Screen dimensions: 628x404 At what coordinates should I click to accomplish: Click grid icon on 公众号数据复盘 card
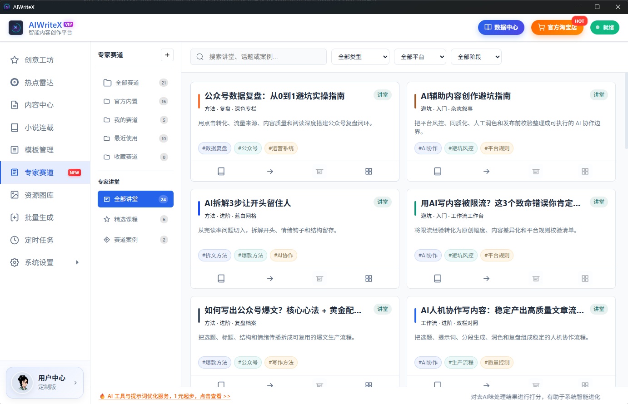pyautogui.click(x=369, y=171)
